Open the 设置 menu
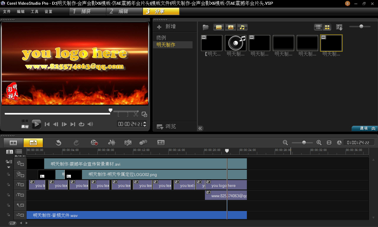 pos(48,11)
